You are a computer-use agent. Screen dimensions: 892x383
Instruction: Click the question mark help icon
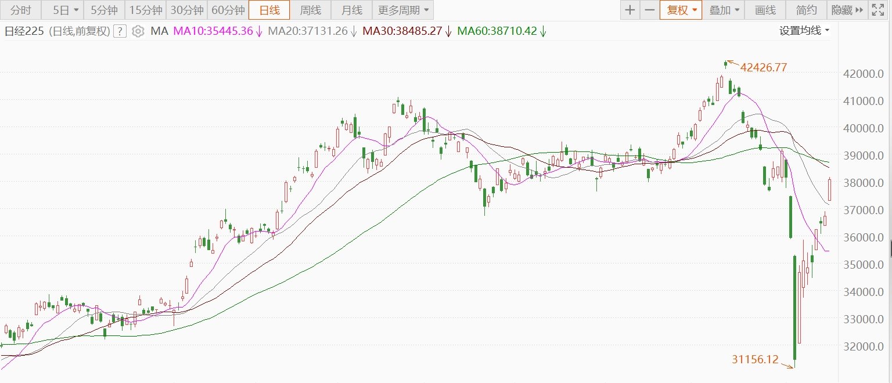coord(120,31)
